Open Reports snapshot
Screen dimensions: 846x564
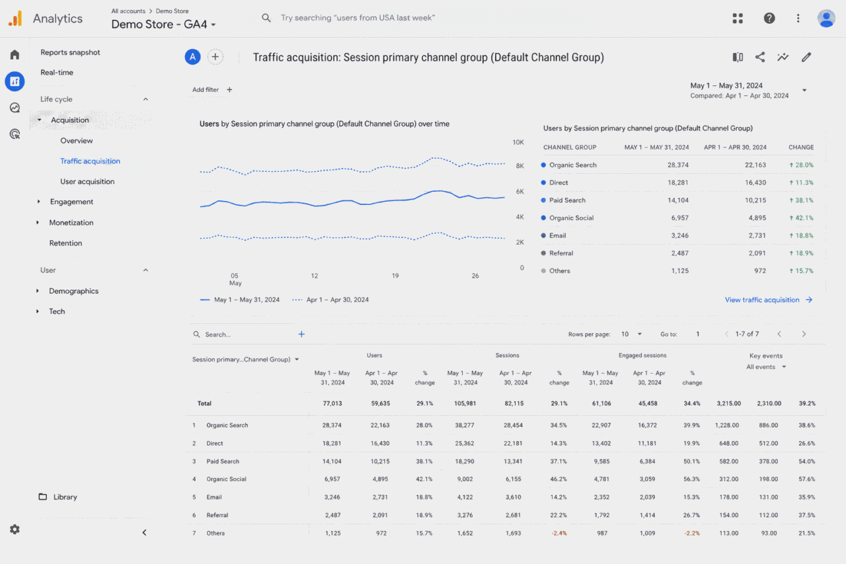(70, 52)
